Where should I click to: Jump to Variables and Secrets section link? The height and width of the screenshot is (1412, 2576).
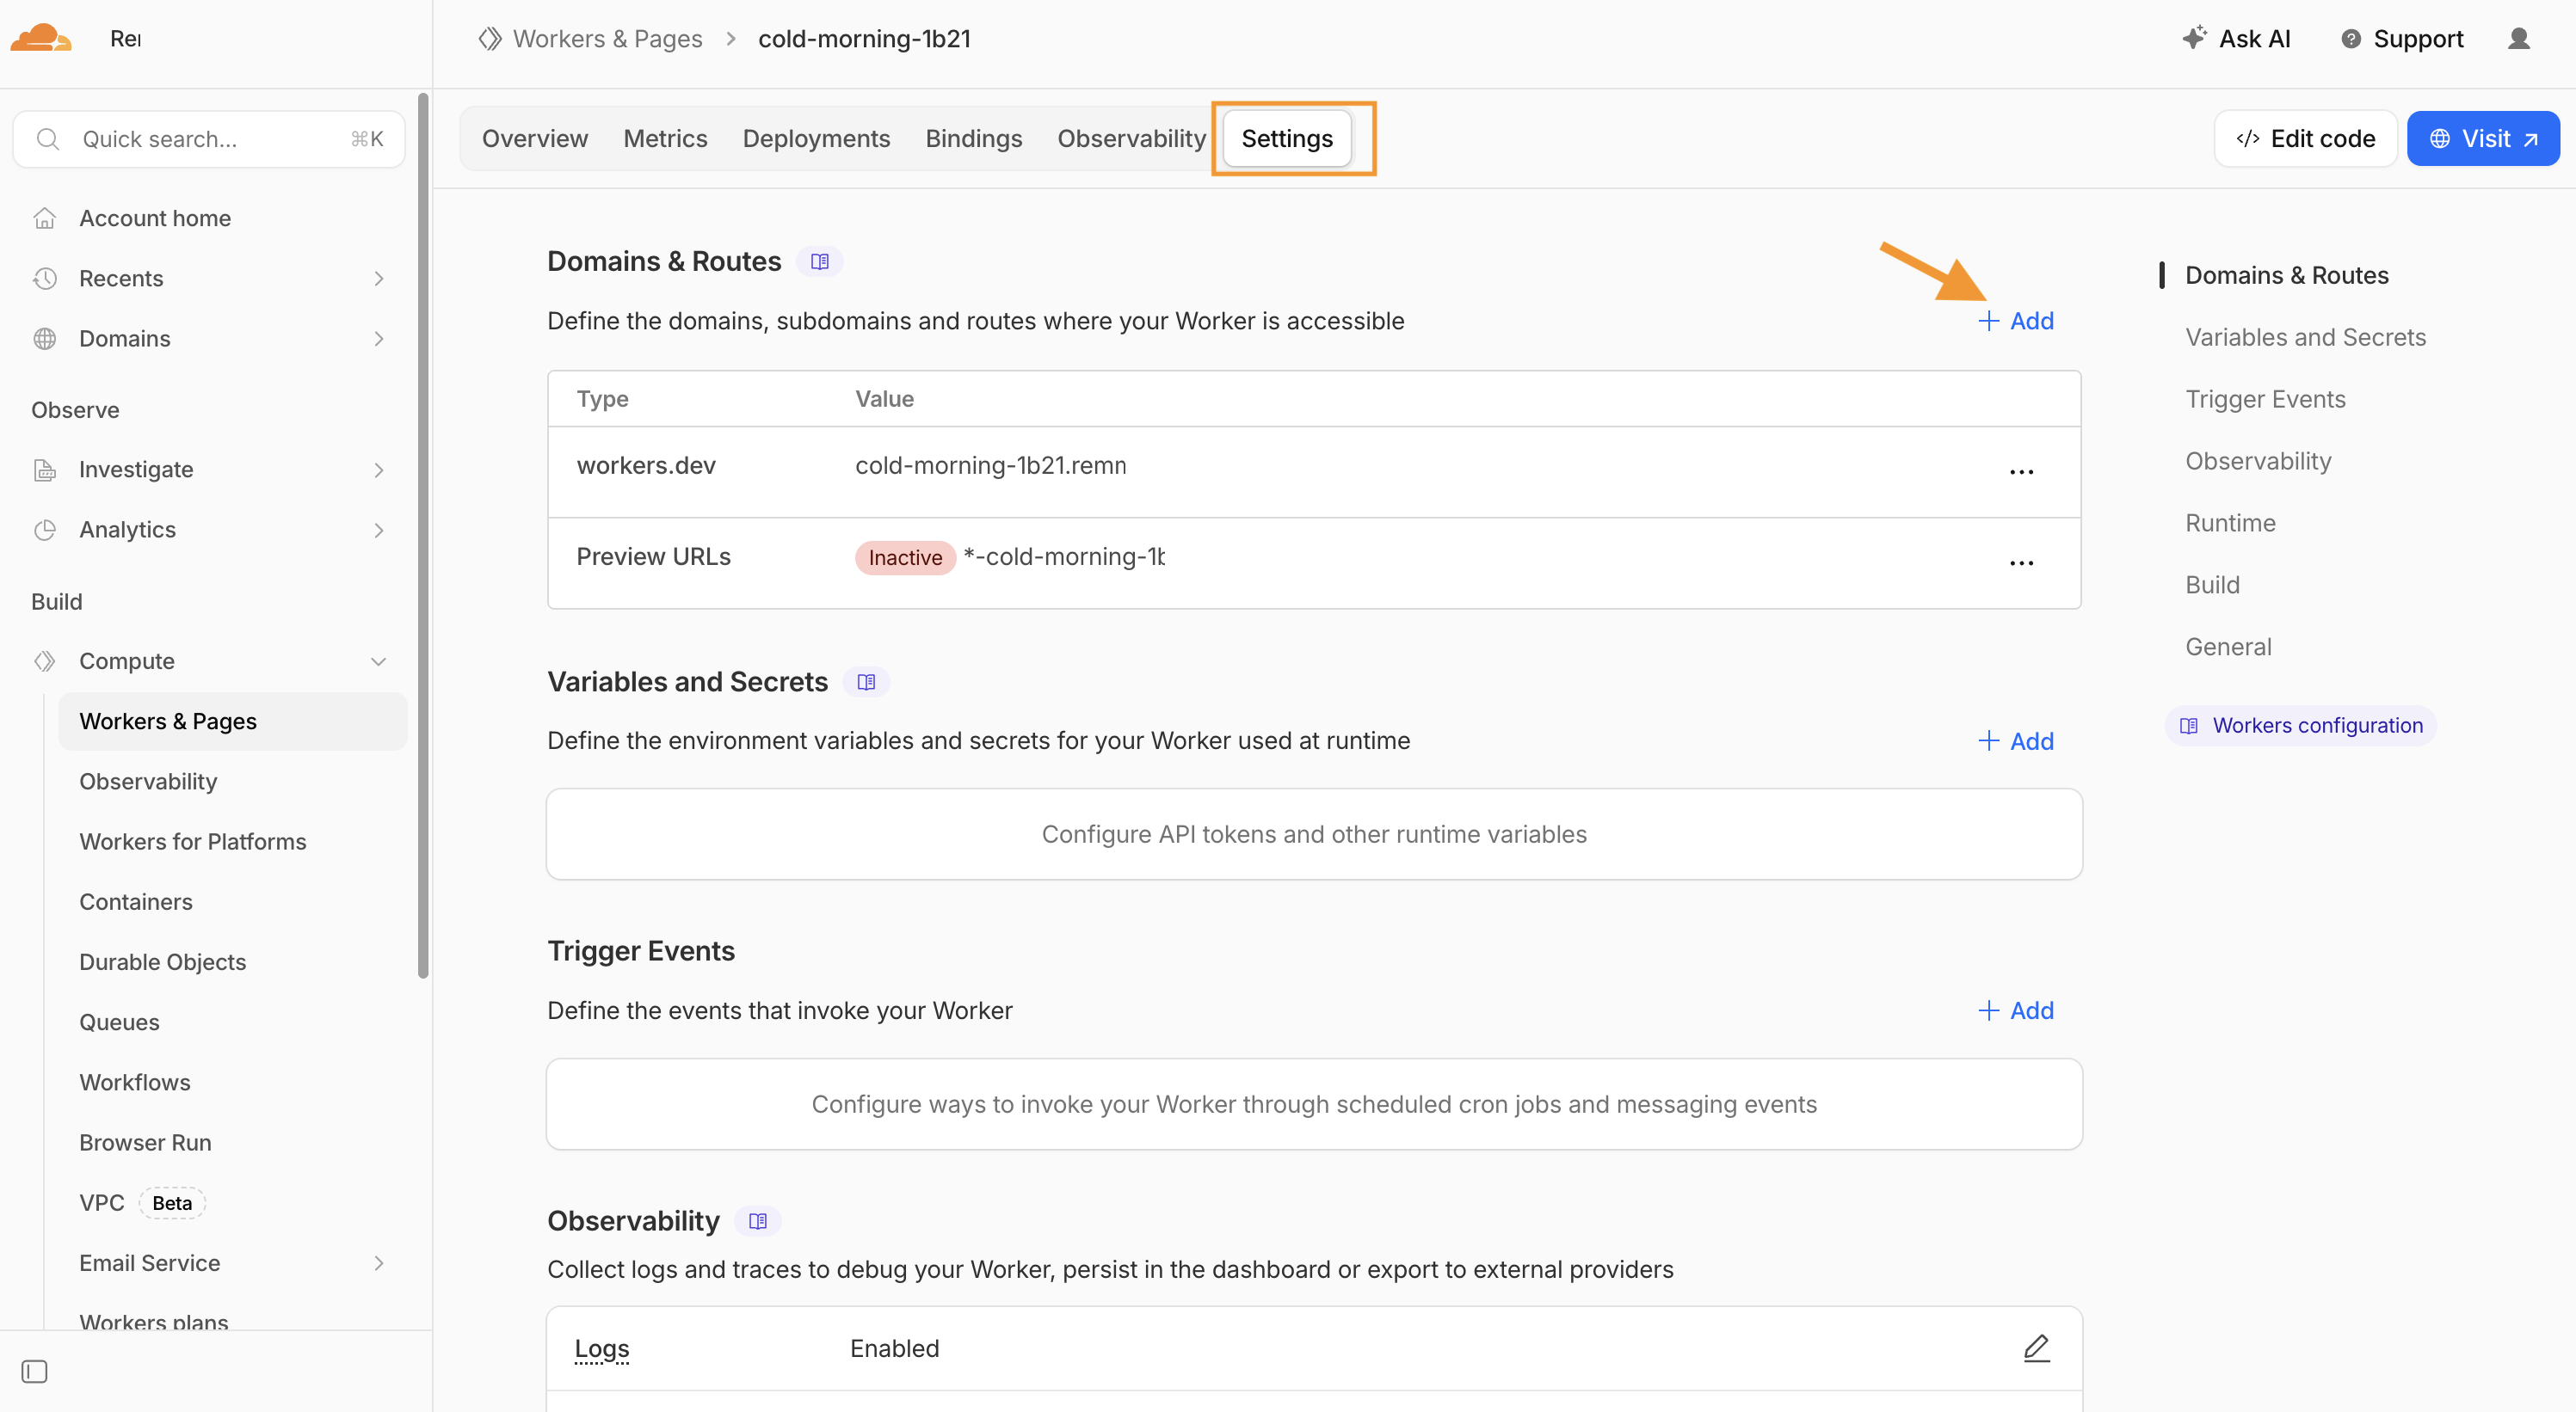[2306, 338]
